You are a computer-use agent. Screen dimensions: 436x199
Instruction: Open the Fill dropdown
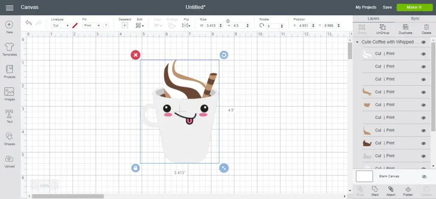[x=92, y=25]
